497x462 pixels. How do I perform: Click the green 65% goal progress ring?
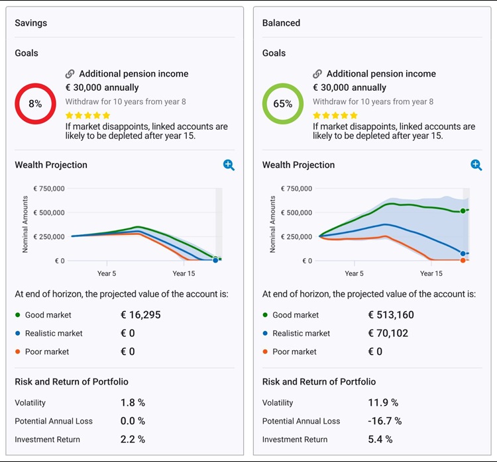pyautogui.click(x=282, y=104)
